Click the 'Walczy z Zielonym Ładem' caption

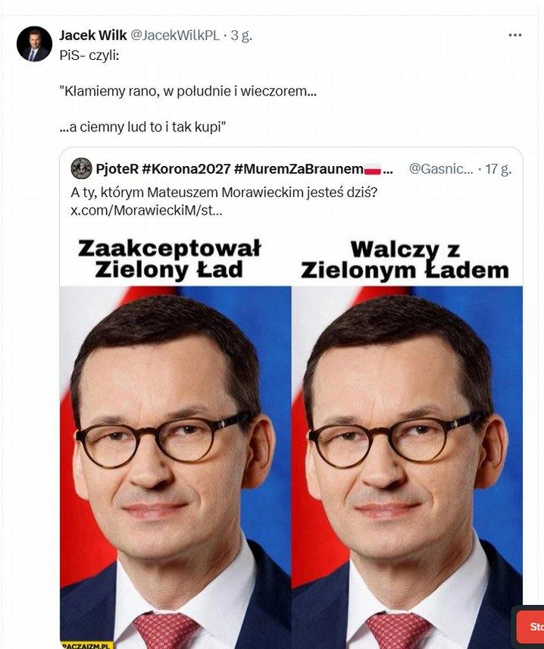pos(405,260)
